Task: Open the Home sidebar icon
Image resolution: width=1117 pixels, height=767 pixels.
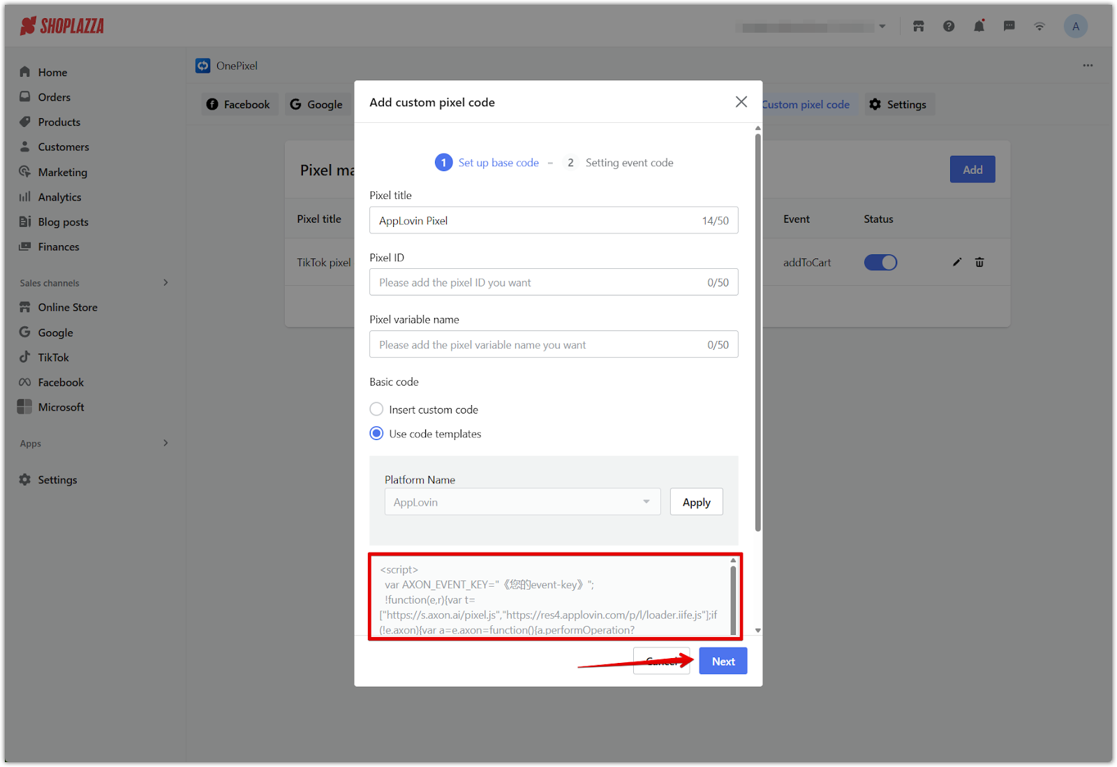Action: pos(25,72)
